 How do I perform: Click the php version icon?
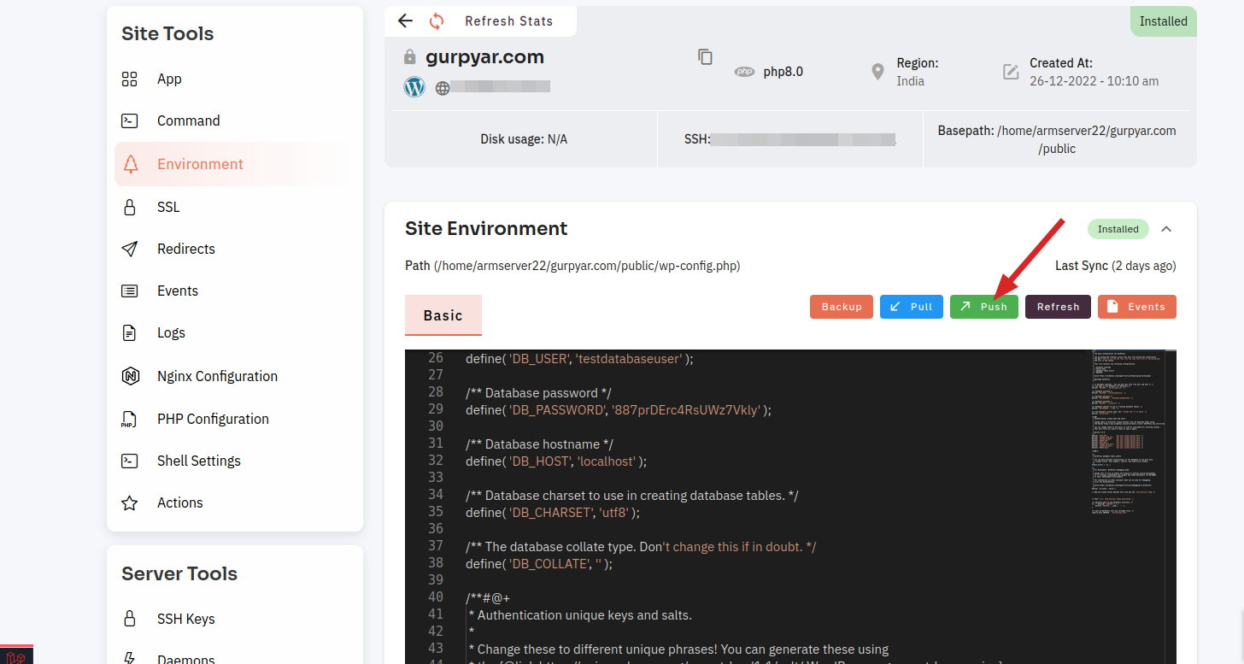(x=744, y=72)
